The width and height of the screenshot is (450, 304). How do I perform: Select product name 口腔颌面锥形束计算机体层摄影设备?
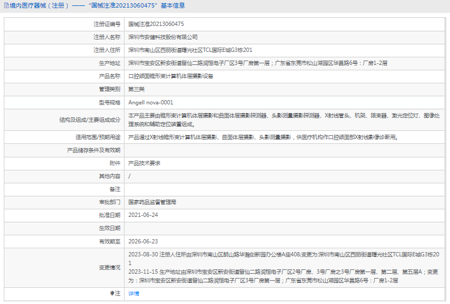click(x=171, y=76)
